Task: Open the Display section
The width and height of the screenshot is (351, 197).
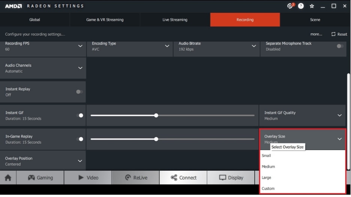Action: pos(231,178)
